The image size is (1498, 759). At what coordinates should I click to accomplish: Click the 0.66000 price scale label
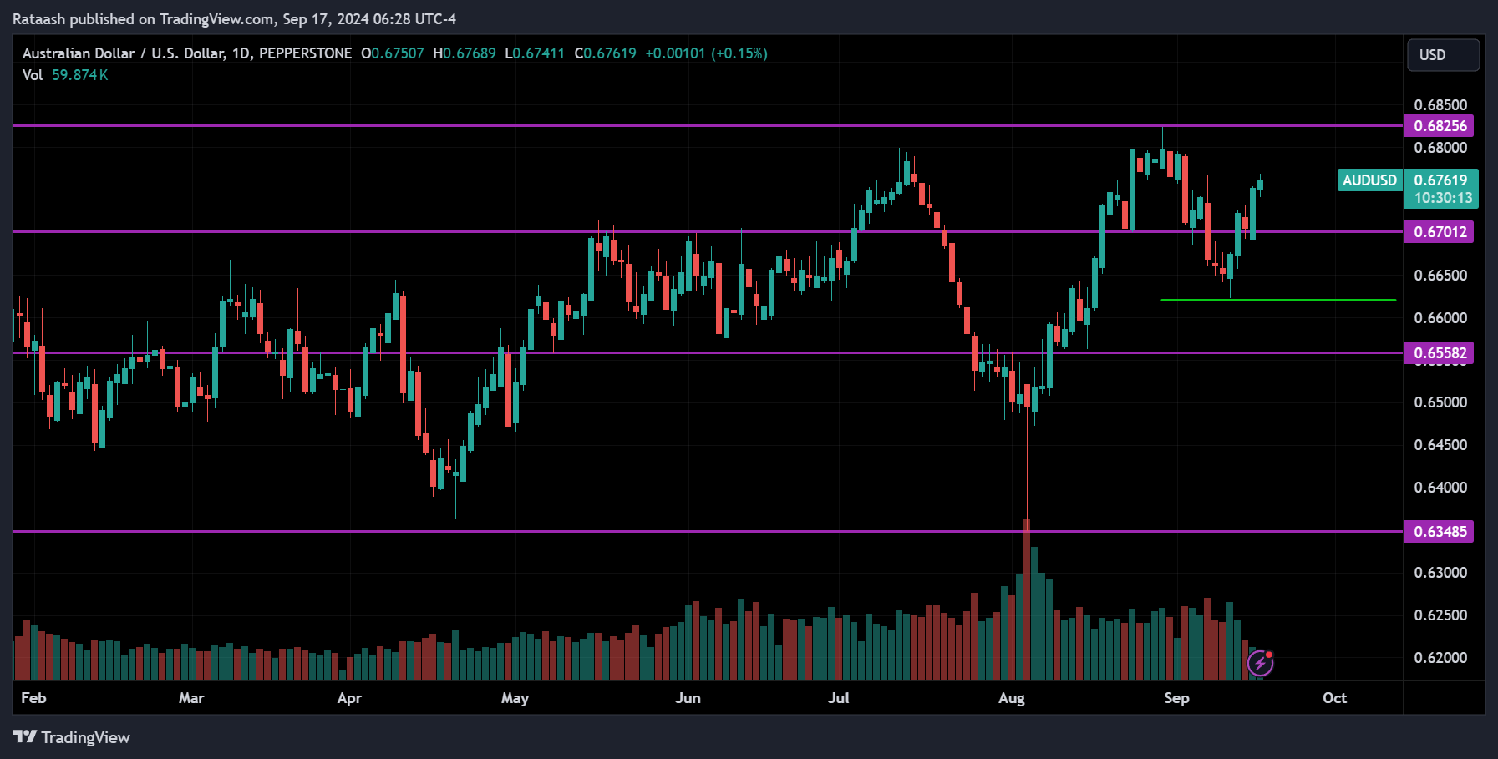coord(1440,318)
